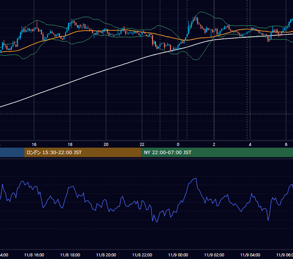Viewport: 293px width, 259px height.
Task: Click the 11/9 00:00 time label
Action: pos(178,255)
